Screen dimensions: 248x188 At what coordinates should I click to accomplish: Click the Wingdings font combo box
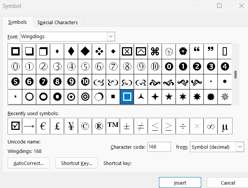coord(63,37)
